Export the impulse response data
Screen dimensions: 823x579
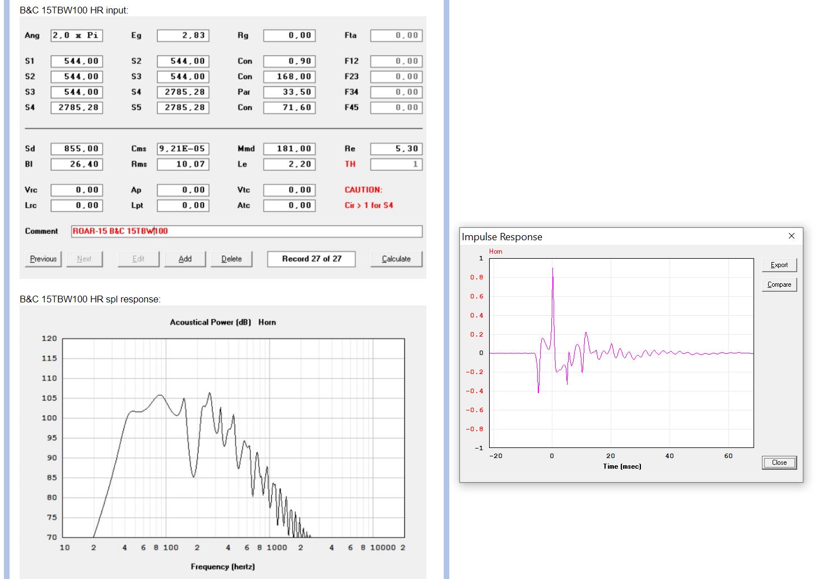point(779,265)
